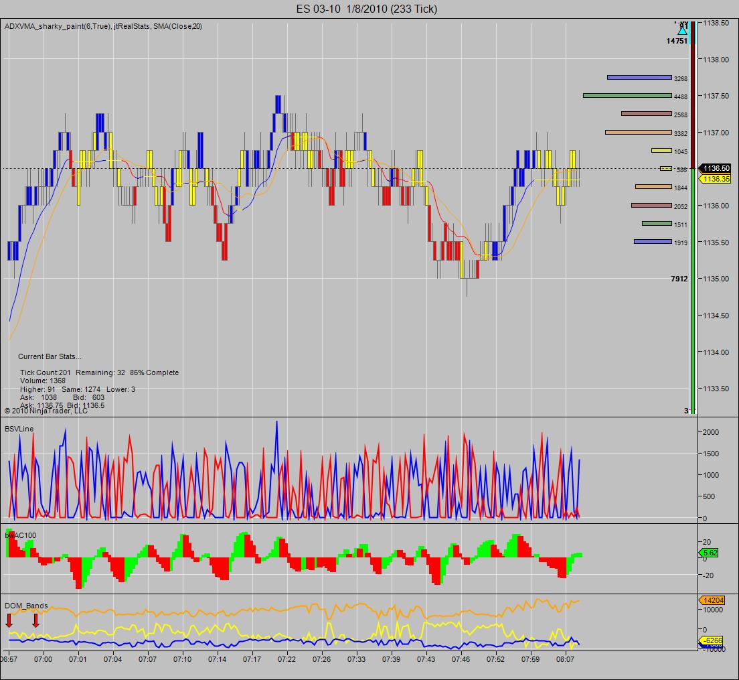This screenshot has height=680, width=739.
Task: Select the ADXVMA_sharky_paint(6,True) indicator label
Action: click(x=58, y=26)
